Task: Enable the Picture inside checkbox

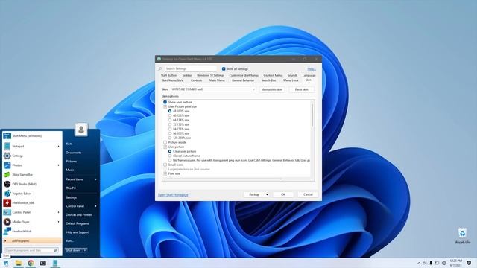Action: click(165, 142)
